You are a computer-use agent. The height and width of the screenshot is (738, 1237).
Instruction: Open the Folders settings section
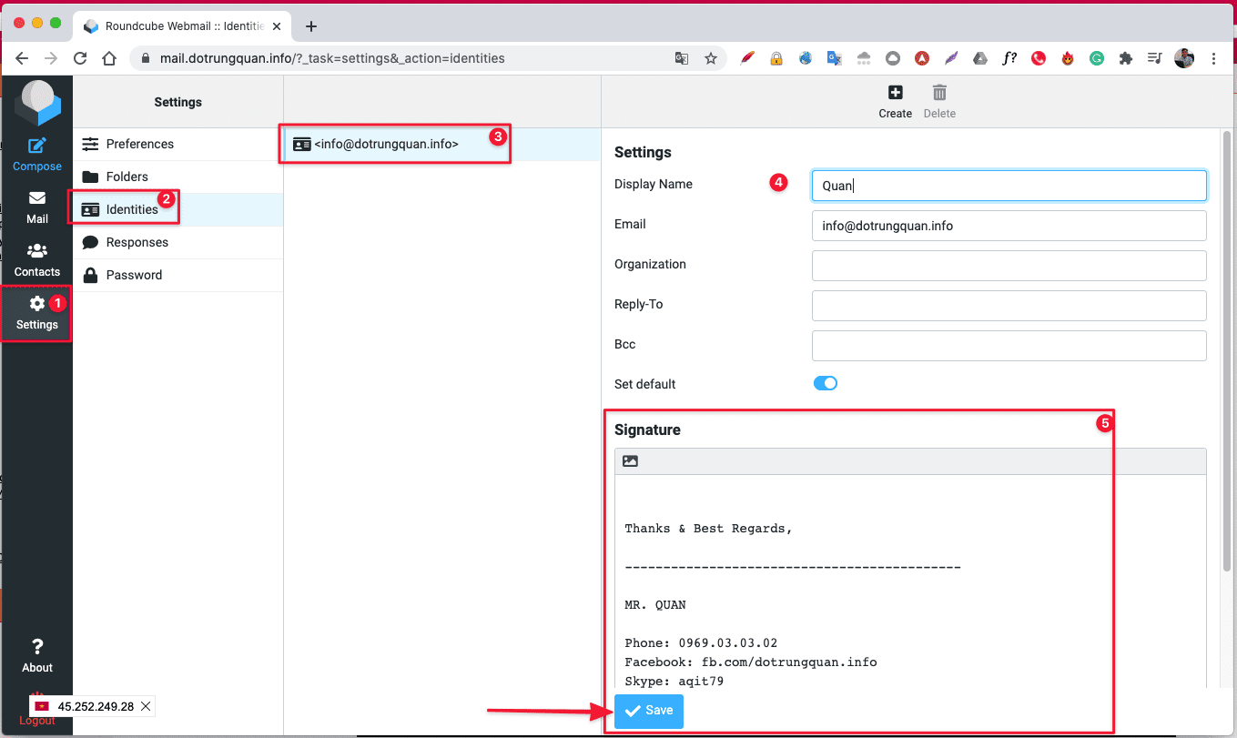pyautogui.click(x=127, y=177)
